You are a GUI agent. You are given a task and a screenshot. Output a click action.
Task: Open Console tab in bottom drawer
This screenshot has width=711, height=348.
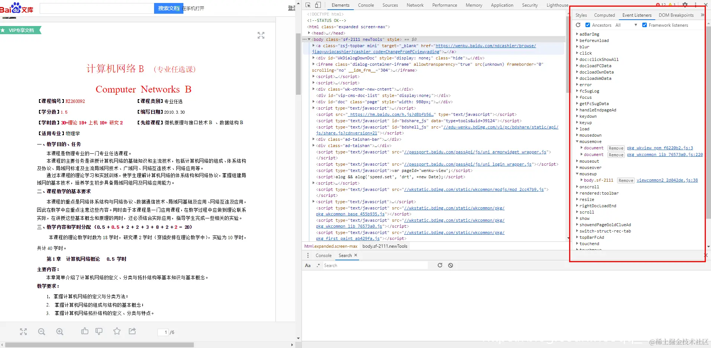pyautogui.click(x=323, y=256)
